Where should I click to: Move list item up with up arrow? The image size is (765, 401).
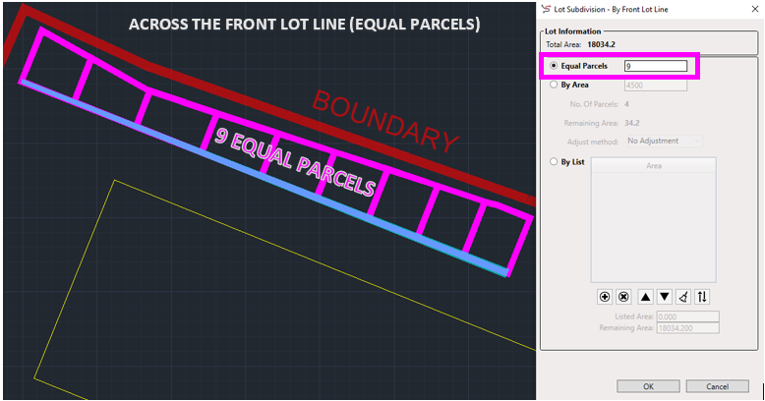click(646, 296)
